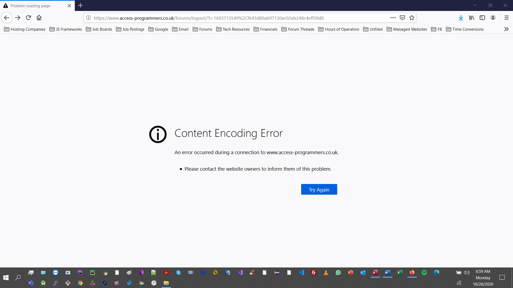Open File Explorer from the taskbar
The width and height of the screenshot is (513, 288).
coord(166,283)
